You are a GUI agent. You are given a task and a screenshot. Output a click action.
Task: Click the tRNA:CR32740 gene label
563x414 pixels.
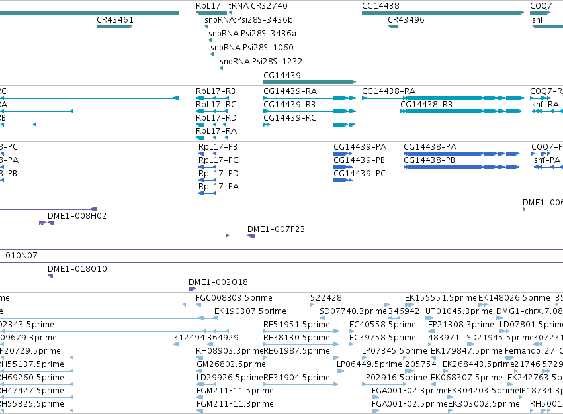258,6
